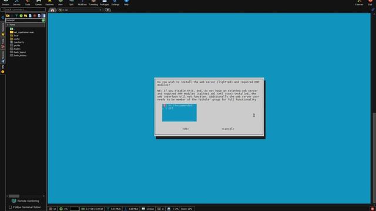Select the yellow folder ending in -main
This screenshot has width=376, height=211.
[x=22, y=32]
